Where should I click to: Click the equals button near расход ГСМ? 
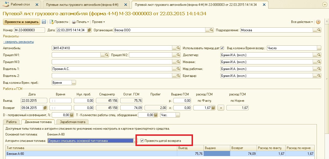(221, 108)
